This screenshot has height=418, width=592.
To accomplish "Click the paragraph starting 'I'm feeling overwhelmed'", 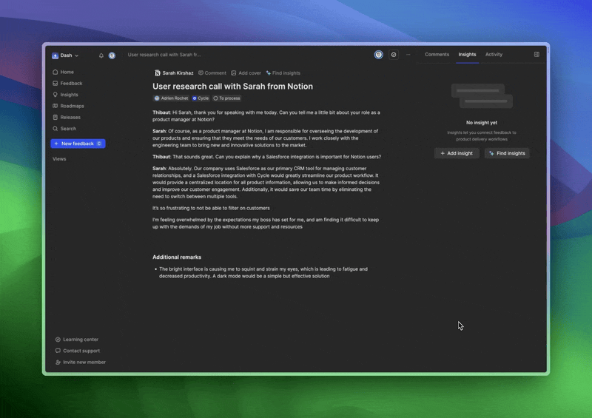I will pyautogui.click(x=266, y=223).
